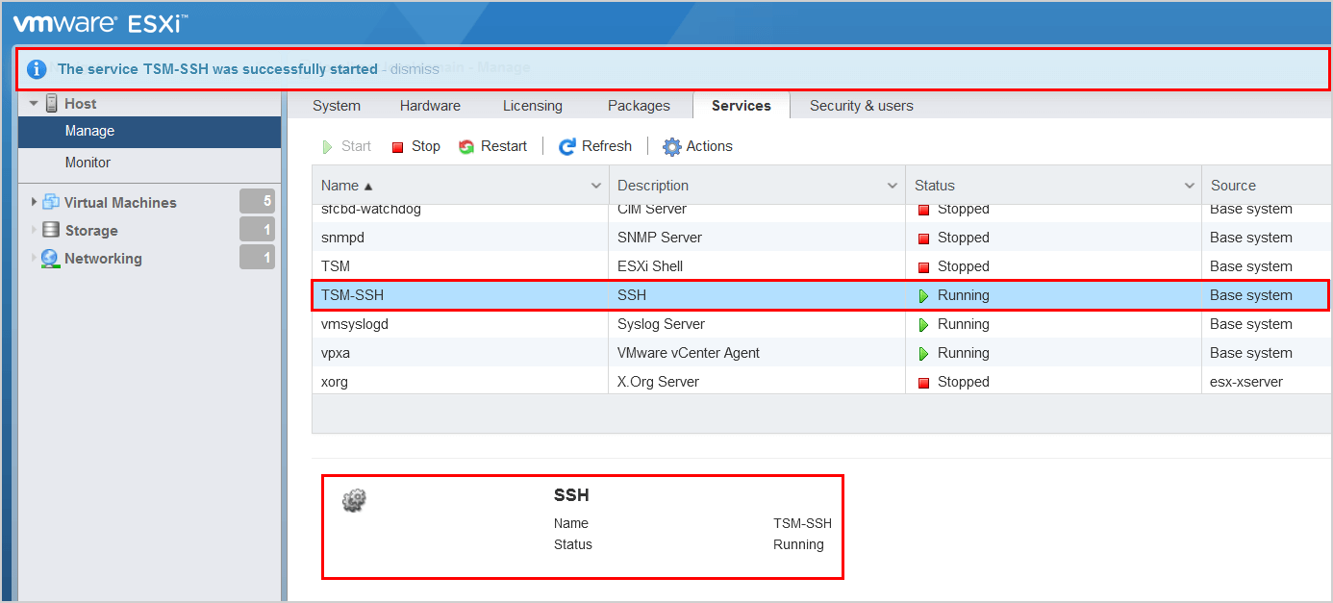Switch to the System tab

click(337, 106)
